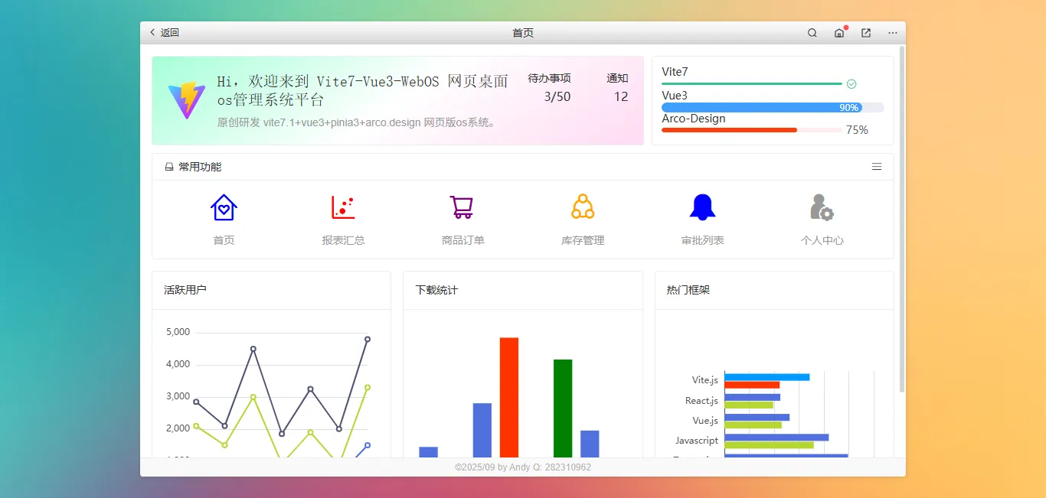Click the search magnifier in title bar
The width and height of the screenshot is (1046, 498).
coord(812,33)
